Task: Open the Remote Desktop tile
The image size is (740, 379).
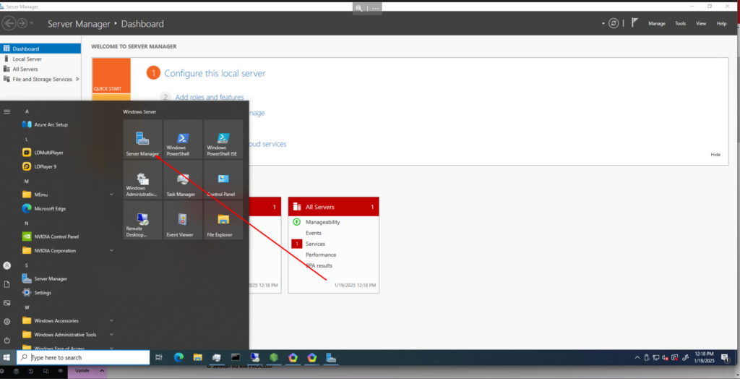Action: 142,220
